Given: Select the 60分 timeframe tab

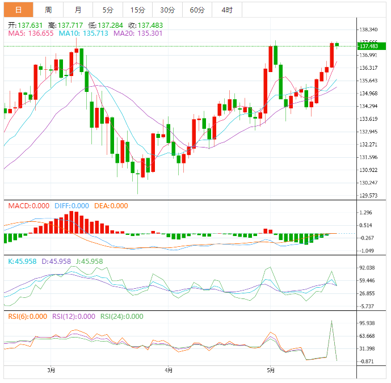Looking at the screenshot, I should point(197,10).
